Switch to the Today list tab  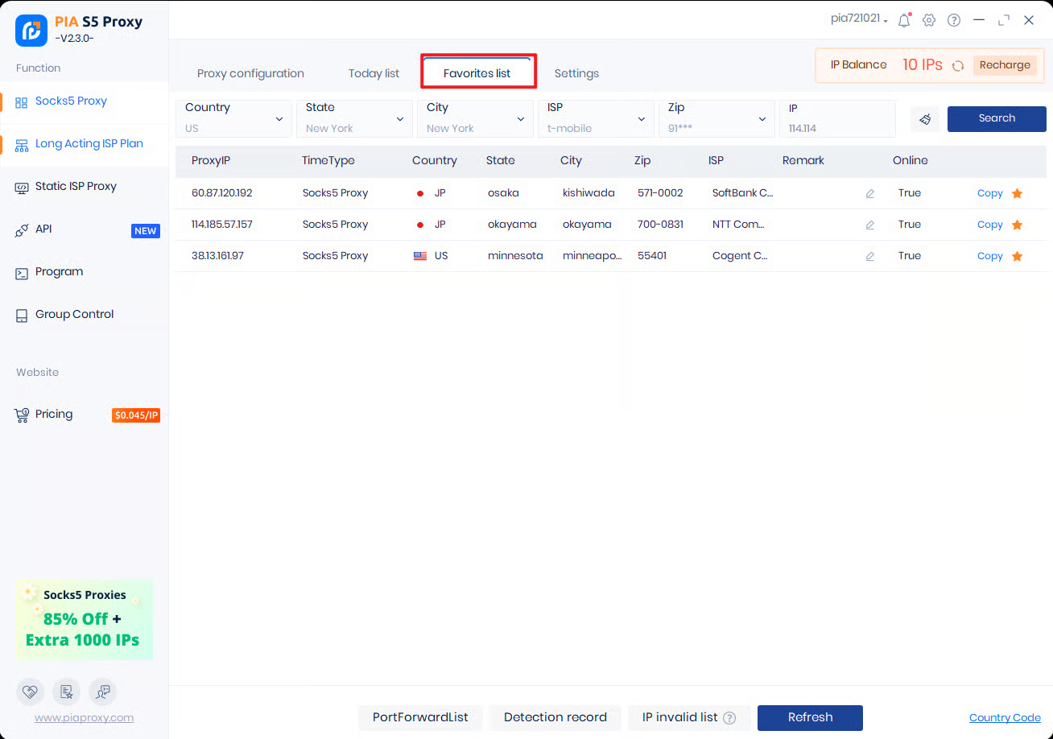click(x=374, y=73)
